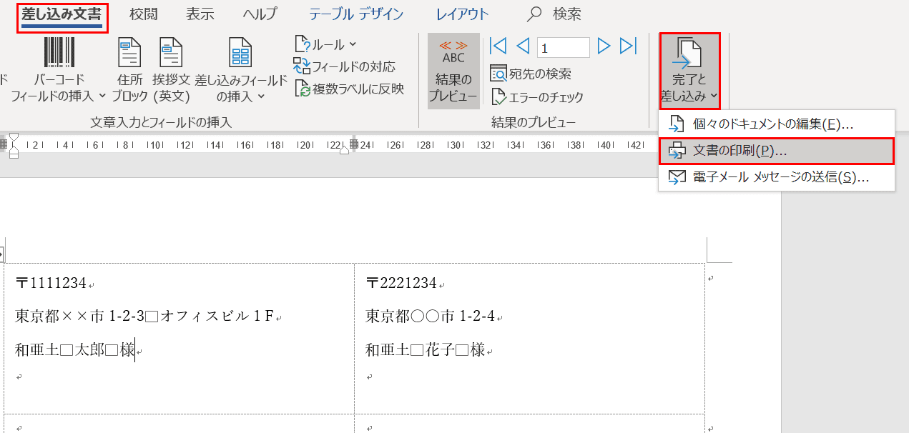Go to previous record
Viewport: 909px width, 433px height.
[x=523, y=46]
